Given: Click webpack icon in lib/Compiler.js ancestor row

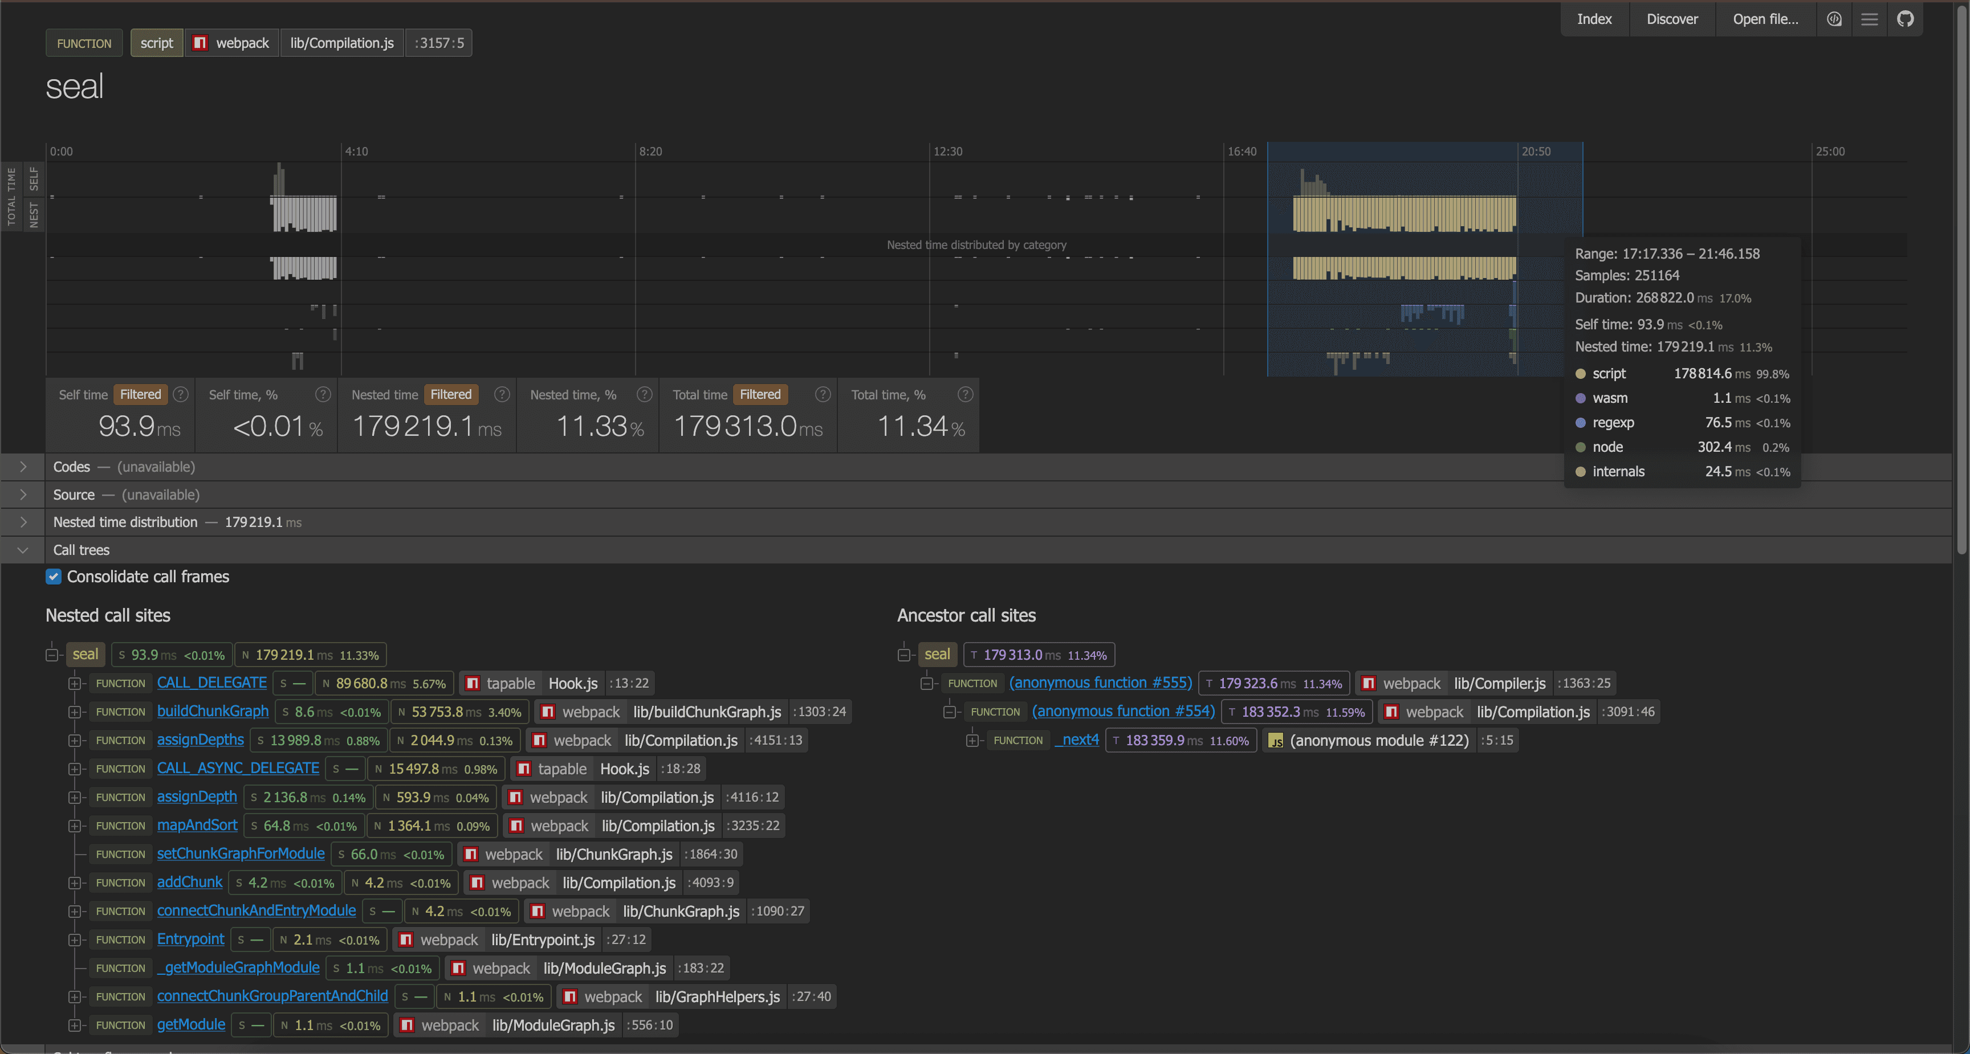Looking at the screenshot, I should coord(1369,683).
